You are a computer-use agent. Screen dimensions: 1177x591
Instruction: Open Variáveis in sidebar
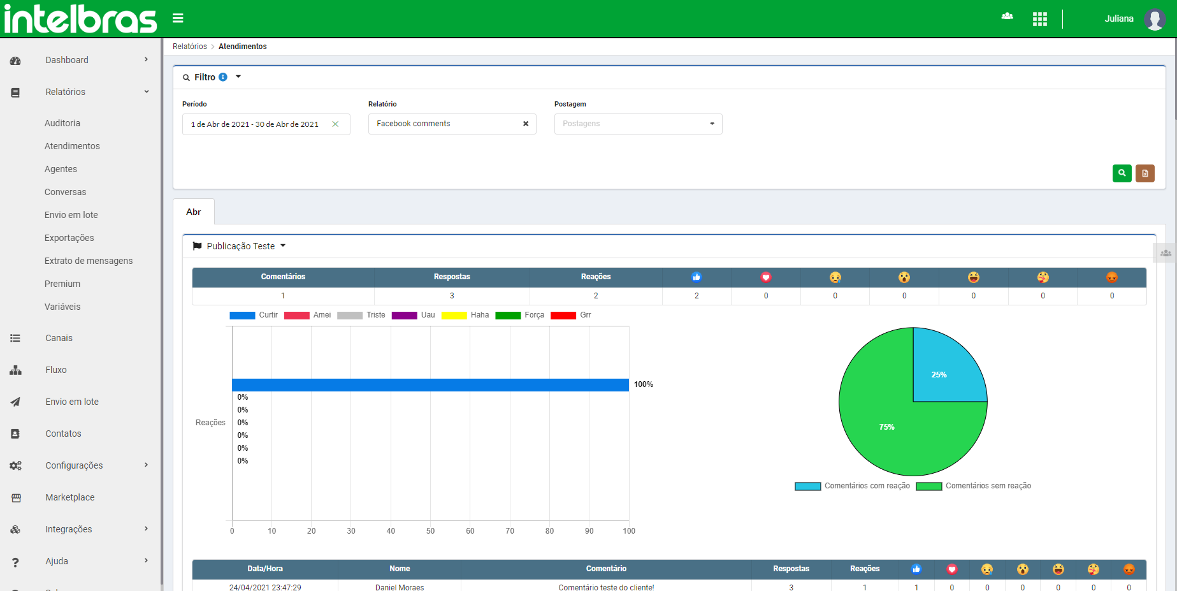point(62,307)
